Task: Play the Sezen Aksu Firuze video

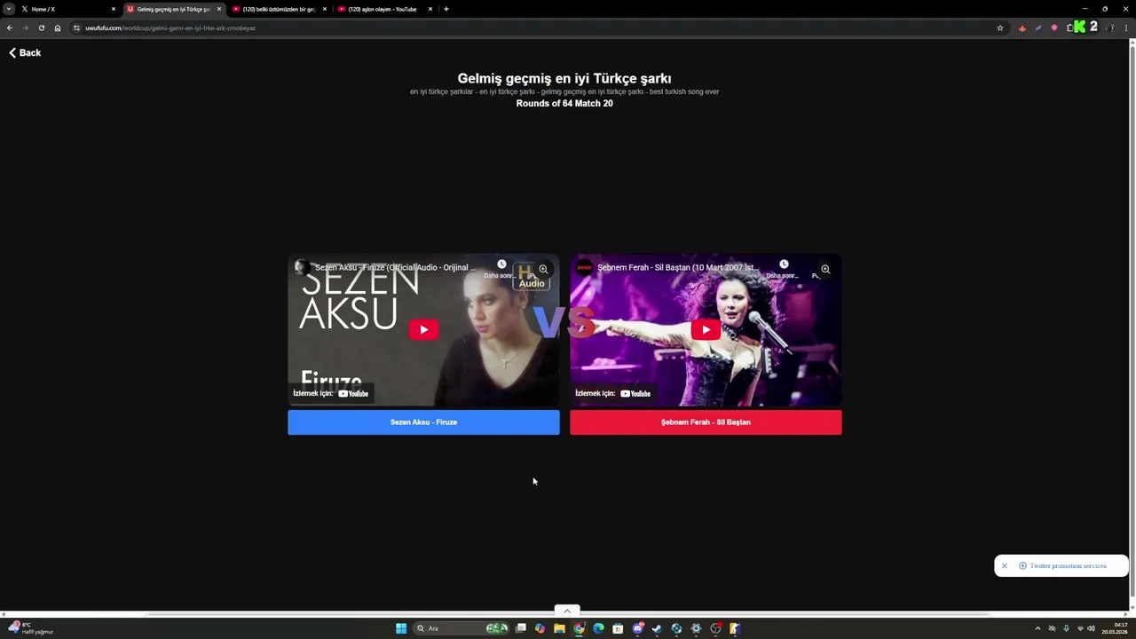Action: point(423,330)
